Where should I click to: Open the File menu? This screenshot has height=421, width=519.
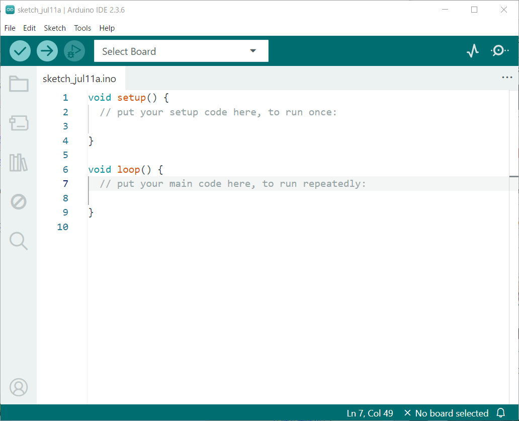(10, 28)
